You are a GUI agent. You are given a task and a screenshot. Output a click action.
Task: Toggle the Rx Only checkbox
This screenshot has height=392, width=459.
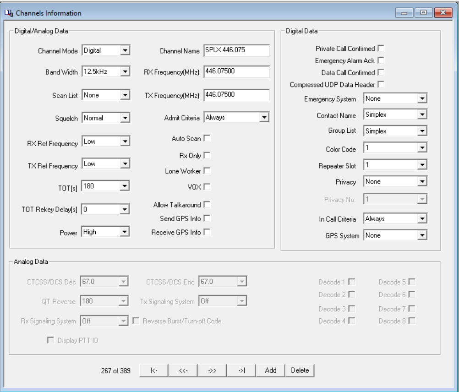click(x=207, y=156)
